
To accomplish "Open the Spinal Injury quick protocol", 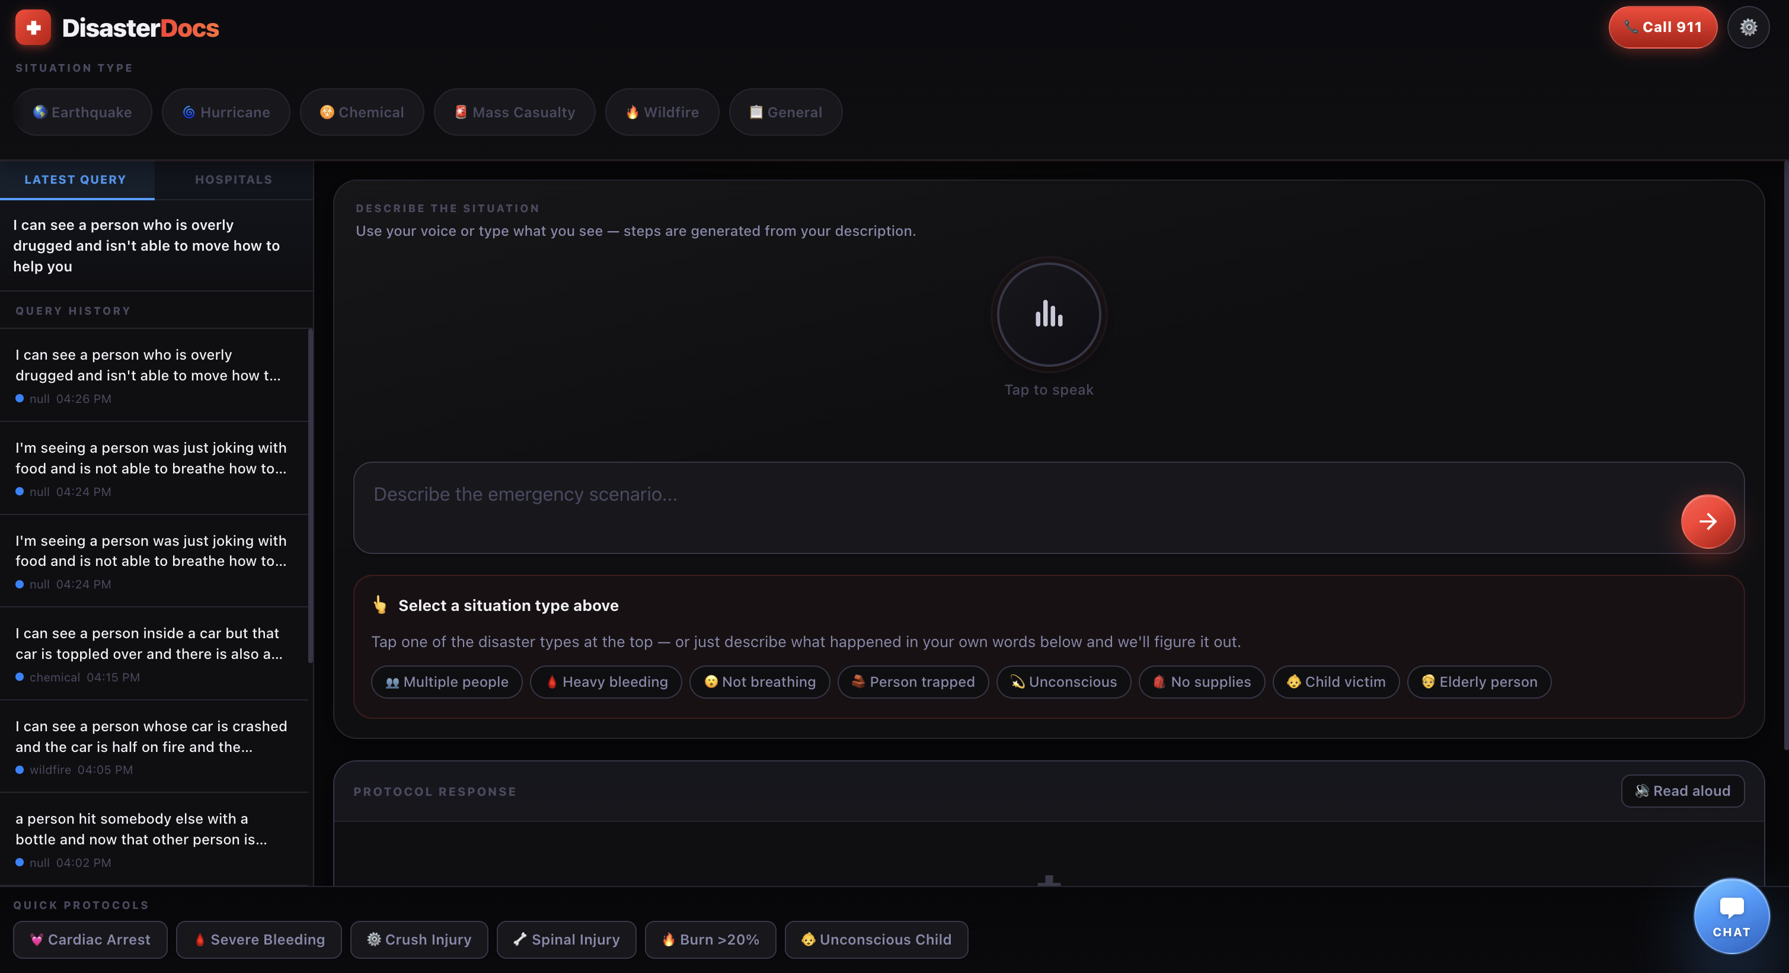I will tap(566, 939).
